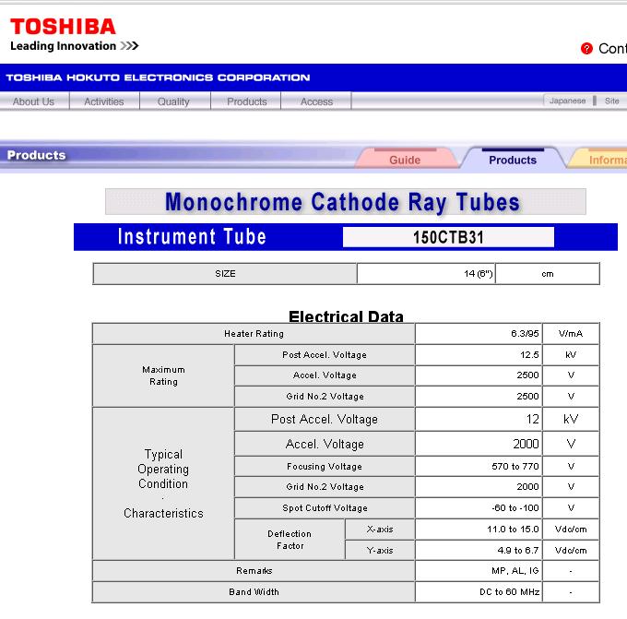The height and width of the screenshot is (619, 627).
Task: Click the SIZE row label
Action: coord(225,274)
